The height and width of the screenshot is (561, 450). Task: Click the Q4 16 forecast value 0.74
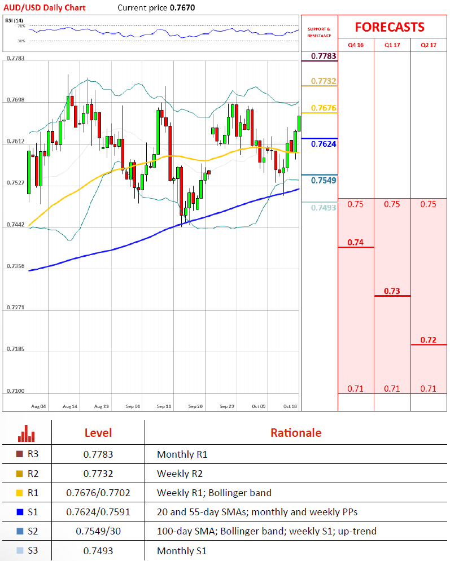coord(356,243)
